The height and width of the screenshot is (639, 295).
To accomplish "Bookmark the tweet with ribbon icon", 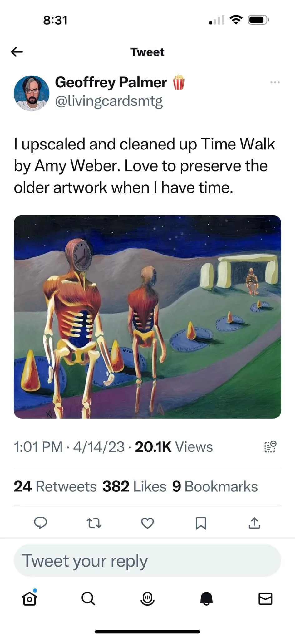I will [x=201, y=523].
